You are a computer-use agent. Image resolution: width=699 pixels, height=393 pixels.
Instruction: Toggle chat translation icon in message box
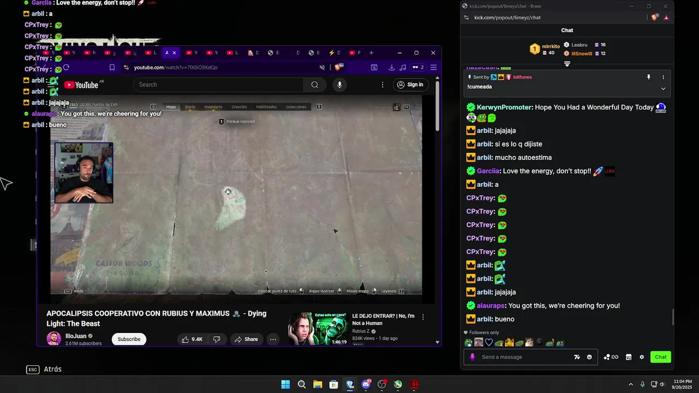tap(577, 357)
